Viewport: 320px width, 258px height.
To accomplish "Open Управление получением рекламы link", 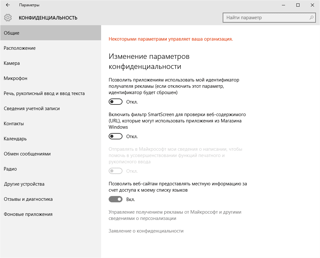I will (x=175, y=215).
